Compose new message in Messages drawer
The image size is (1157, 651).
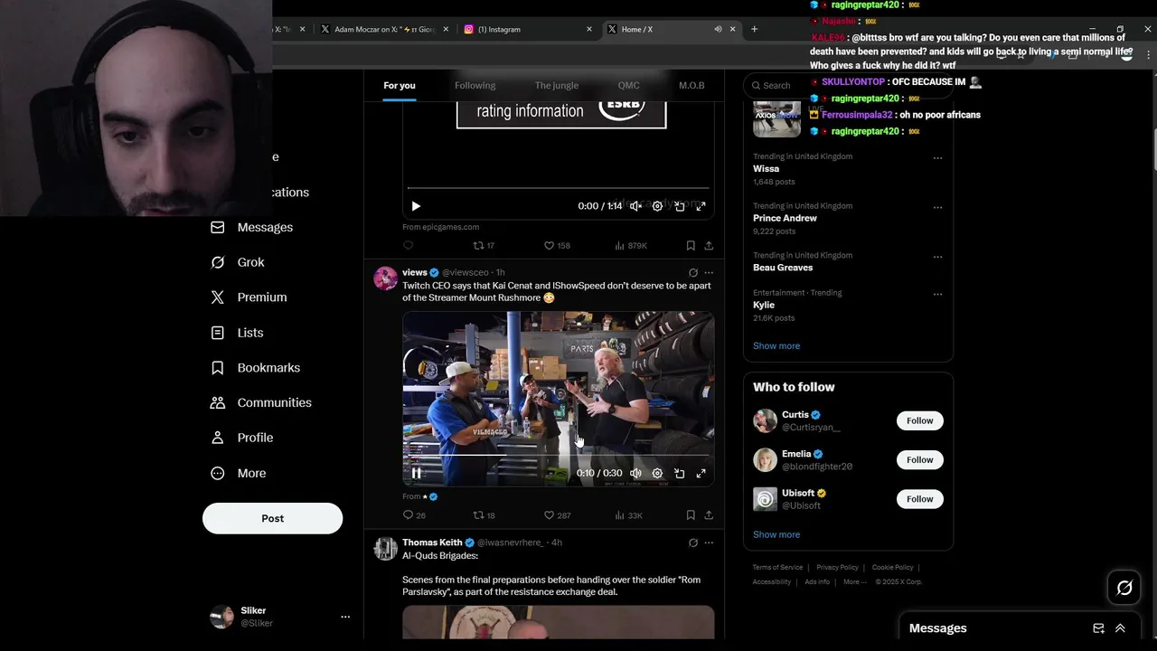coord(1098,628)
